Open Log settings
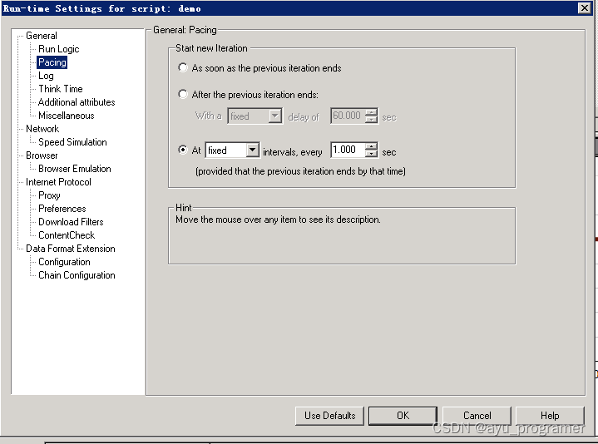Viewport: 598px width, 444px height. point(46,76)
